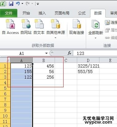Click cell B1 containing 456
The height and width of the screenshot is (127, 117).
pos(44,66)
